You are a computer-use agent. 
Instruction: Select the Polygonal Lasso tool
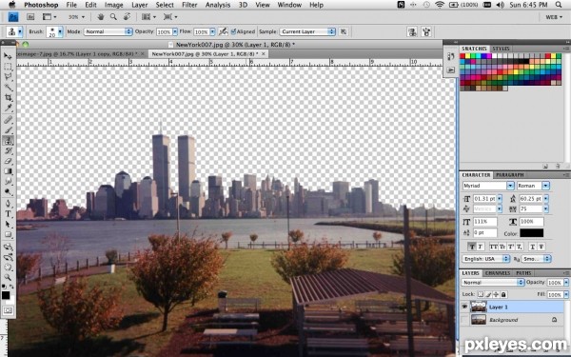[8, 77]
